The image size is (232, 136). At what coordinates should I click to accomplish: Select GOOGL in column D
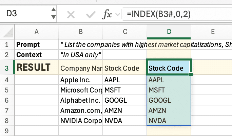169,100
